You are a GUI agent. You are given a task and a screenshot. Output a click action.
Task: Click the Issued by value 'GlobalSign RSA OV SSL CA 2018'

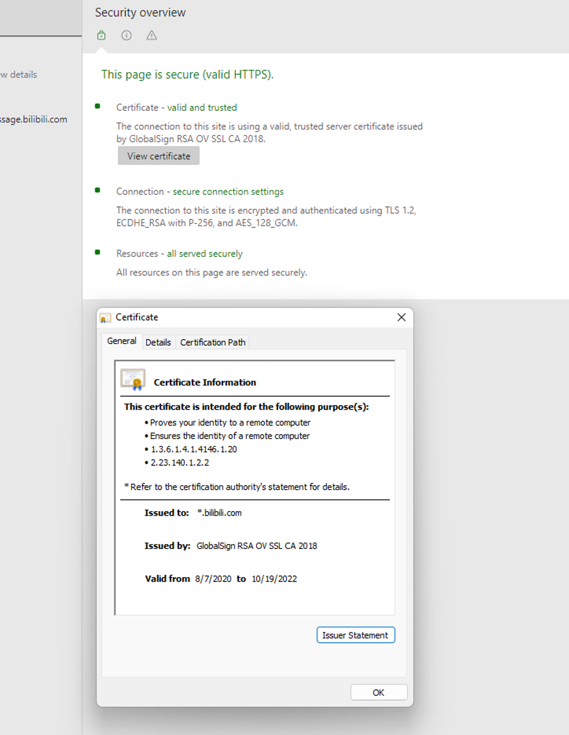pyautogui.click(x=257, y=546)
